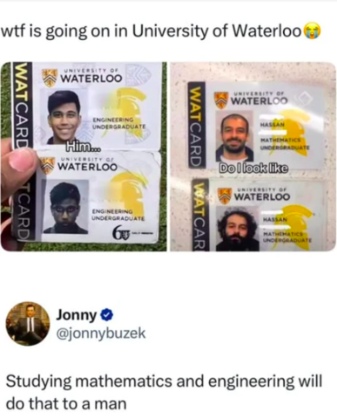Click Jonny's verified blue checkmark badge
Viewport: 337px width, 419px height.
coord(105,315)
